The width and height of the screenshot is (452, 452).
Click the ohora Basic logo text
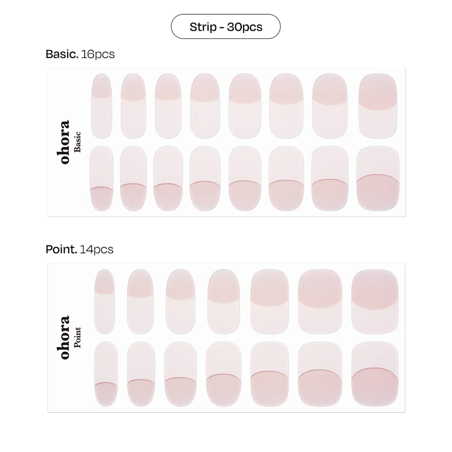point(69,142)
